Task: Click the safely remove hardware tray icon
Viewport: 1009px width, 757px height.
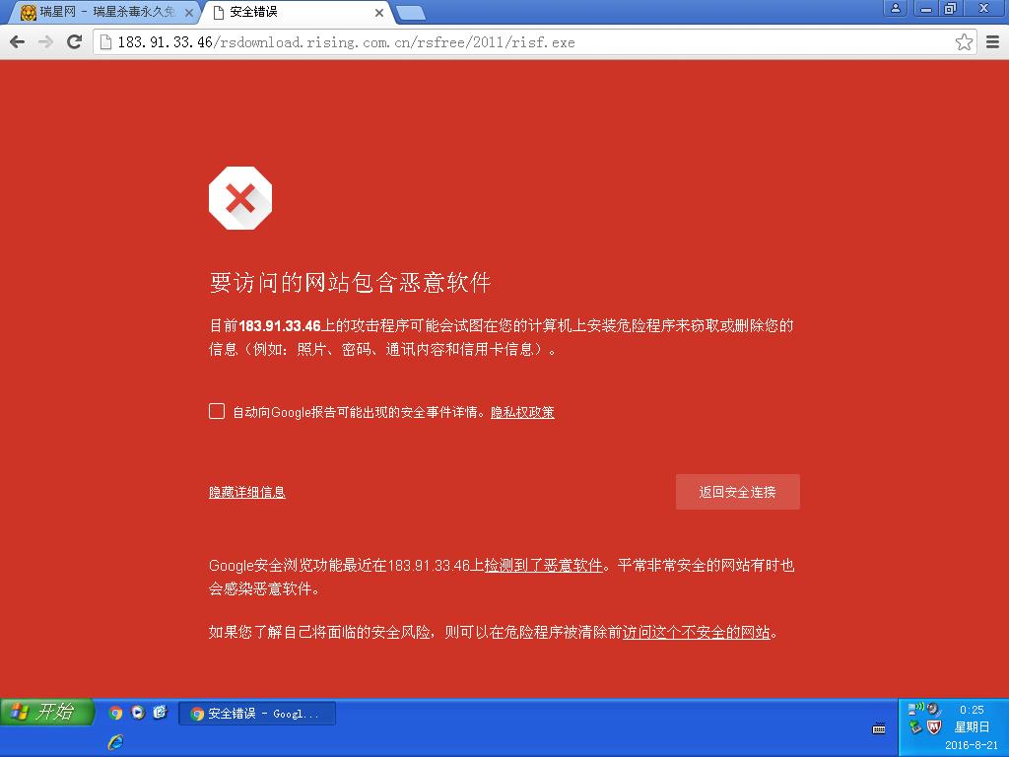Action: 915,728
